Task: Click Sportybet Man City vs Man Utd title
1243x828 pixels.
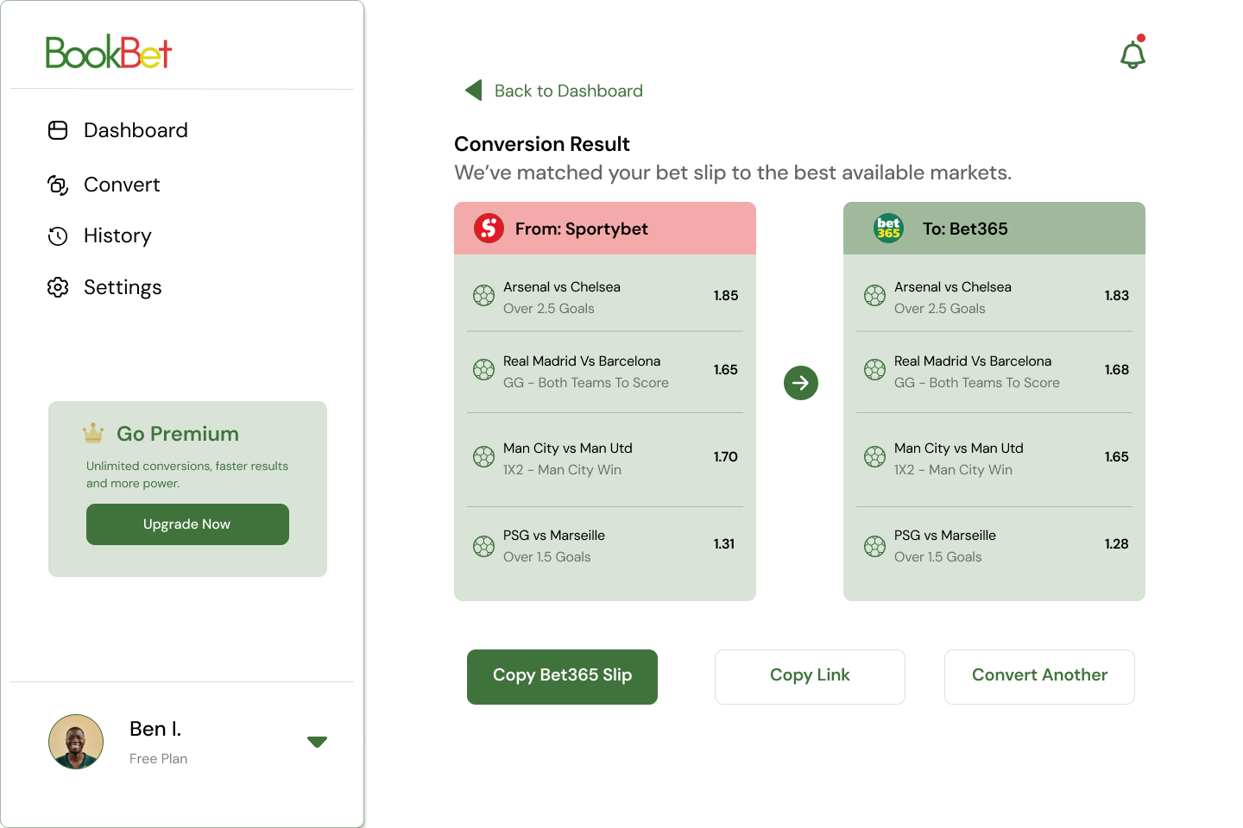Action: click(568, 448)
